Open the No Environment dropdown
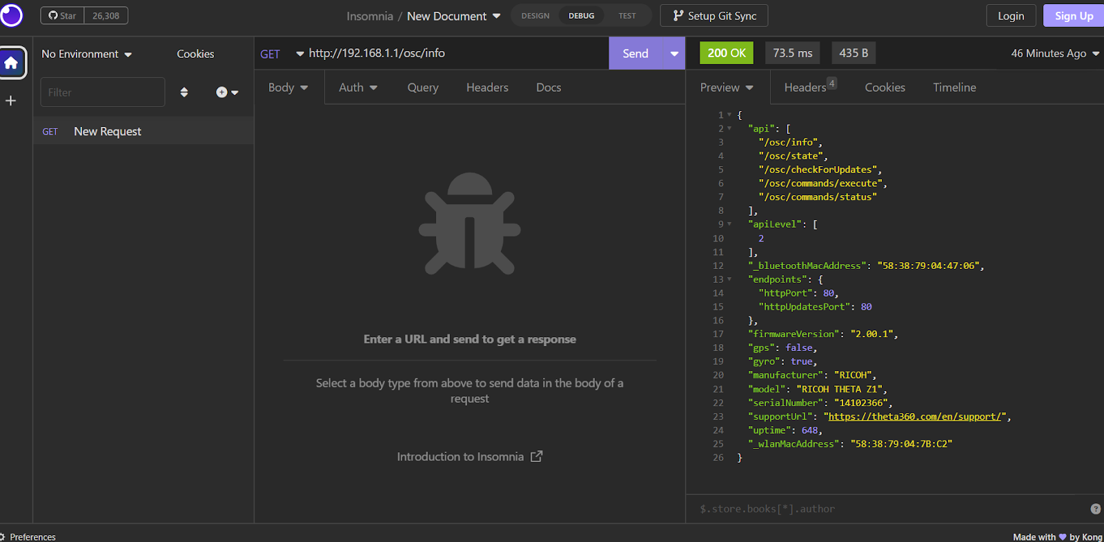 (x=86, y=54)
